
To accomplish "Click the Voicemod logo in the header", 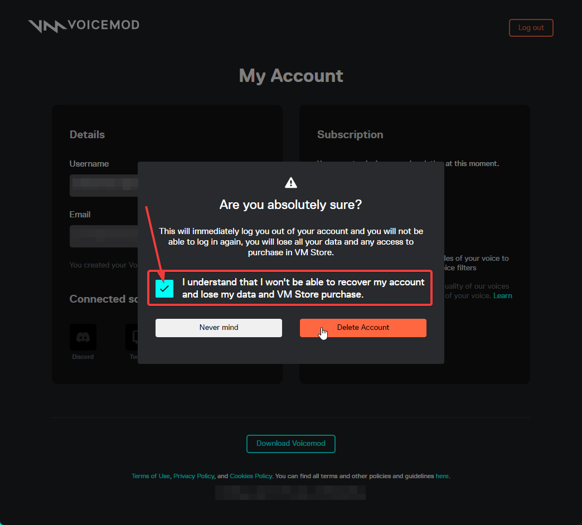I will pyautogui.click(x=84, y=26).
